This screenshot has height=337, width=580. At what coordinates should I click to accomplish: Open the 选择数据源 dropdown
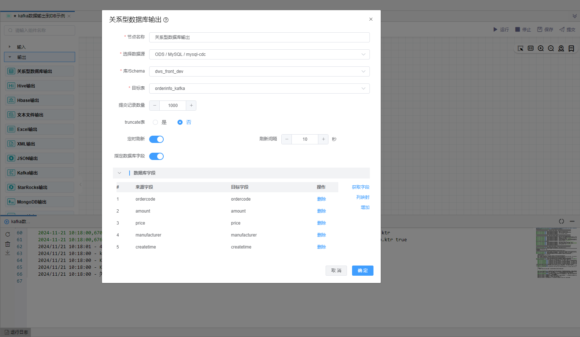[259, 54]
